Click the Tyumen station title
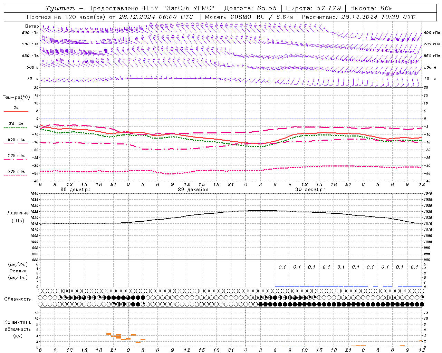This screenshot has height=353, width=442. (x=60, y=8)
